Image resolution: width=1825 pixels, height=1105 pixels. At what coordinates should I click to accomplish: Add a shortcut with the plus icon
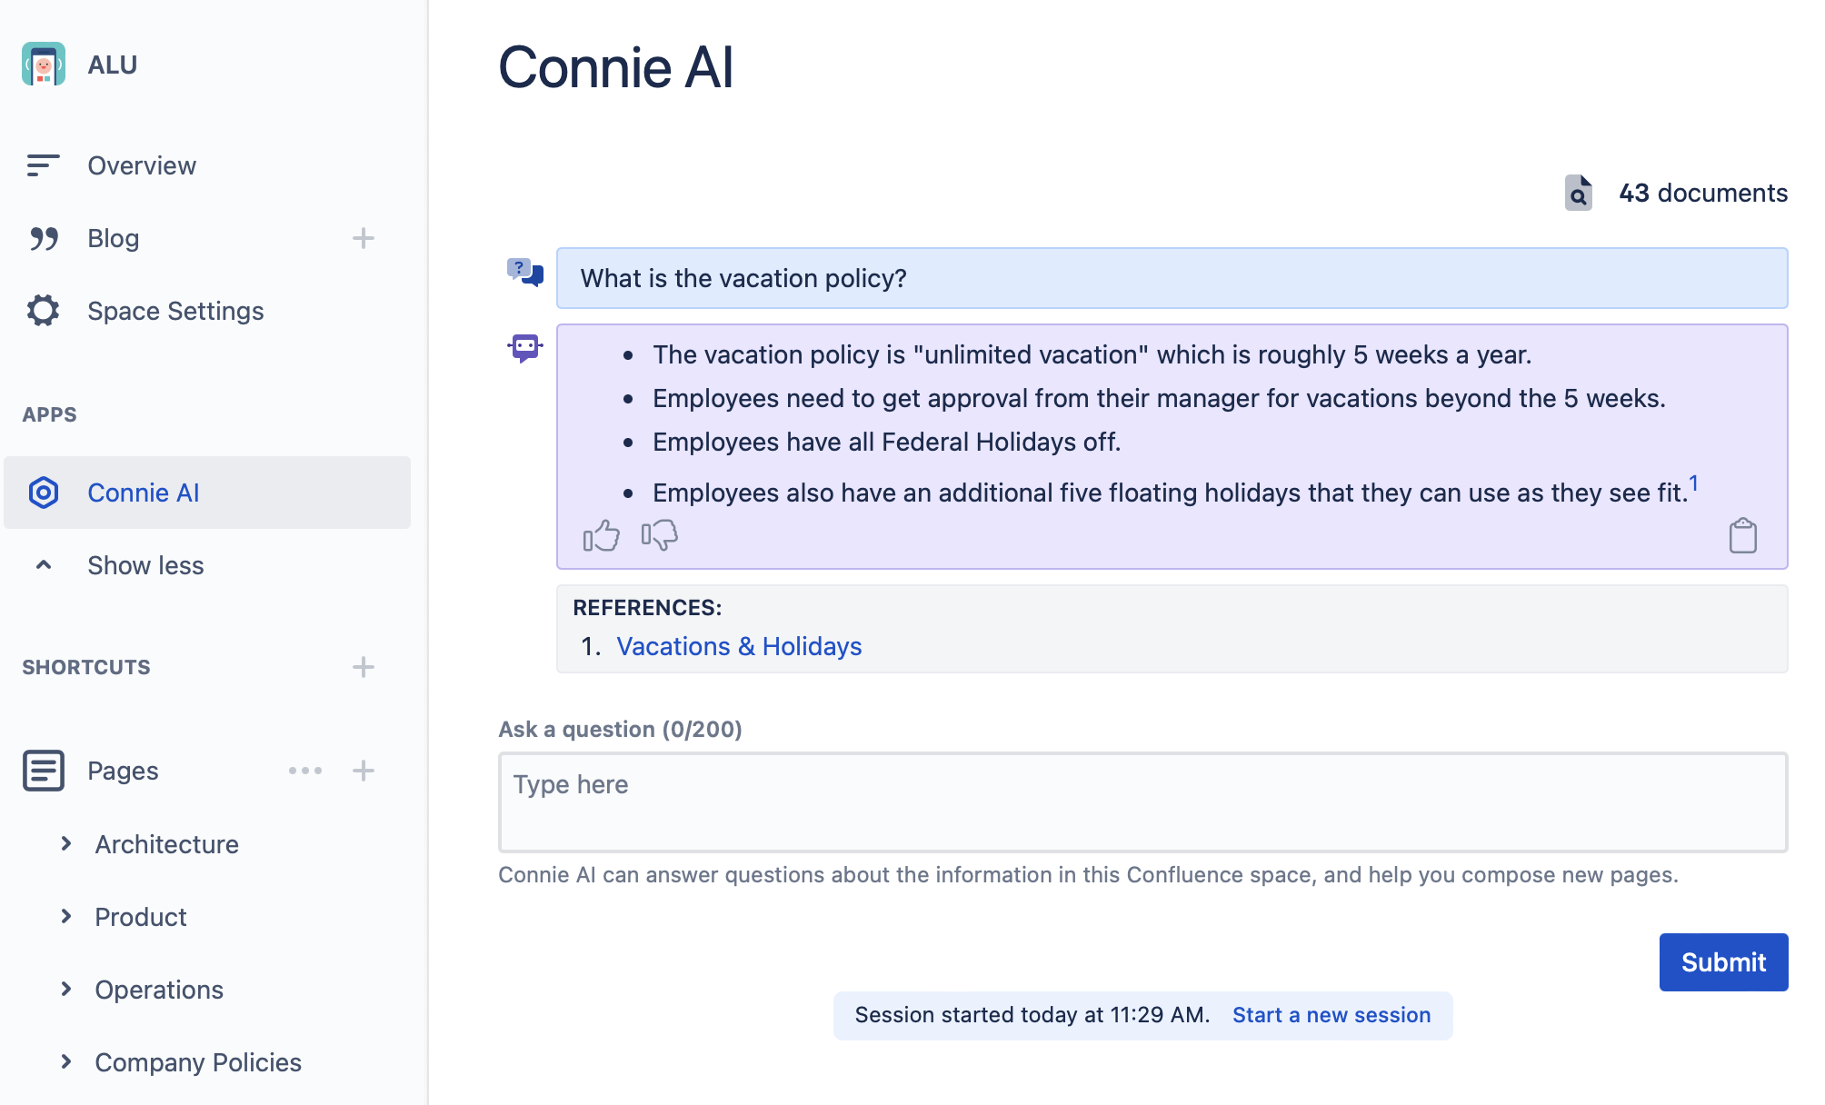point(364,667)
